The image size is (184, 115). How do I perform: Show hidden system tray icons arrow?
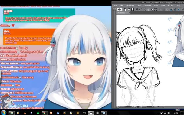[158, 113]
